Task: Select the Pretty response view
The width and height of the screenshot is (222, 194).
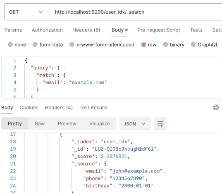Action: pyautogui.click(x=15, y=123)
